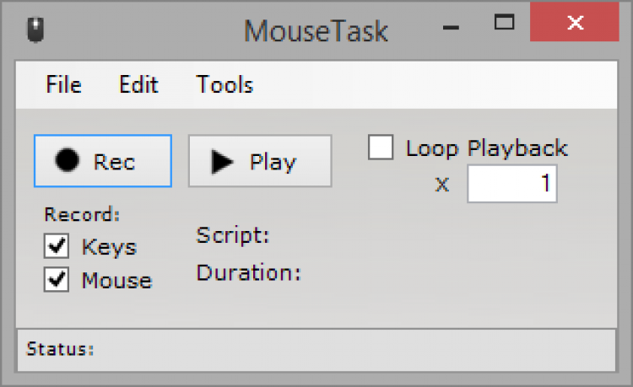Click the Script label
Screen dimensions: 633x387
pos(233,235)
